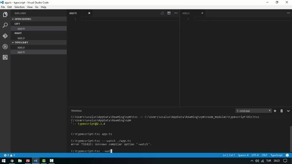Click into the app.js editor line 1
The height and width of the screenshot is (164, 292).
243,19
